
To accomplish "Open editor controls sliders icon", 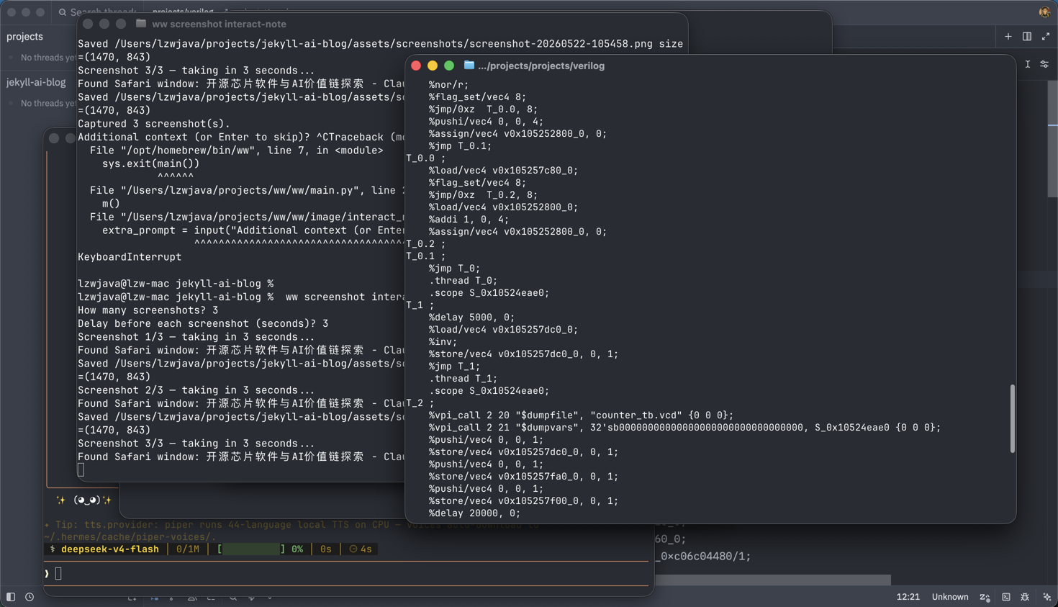I will click(x=1044, y=64).
